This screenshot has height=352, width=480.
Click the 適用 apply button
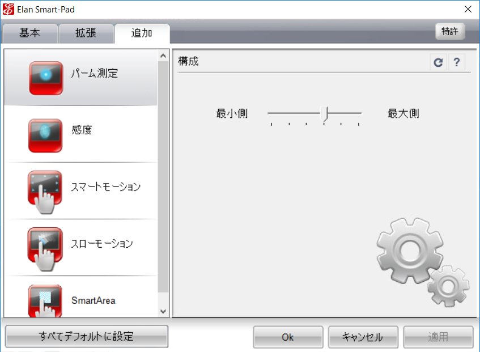[x=438, y=337]
